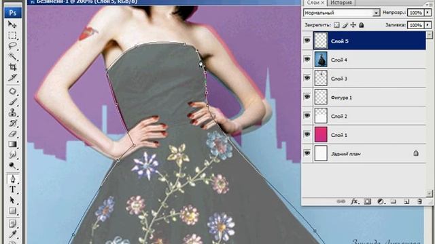Screen dimensions: 435x244
Task: Create a new layer group
Action: [x=394, y=201]
